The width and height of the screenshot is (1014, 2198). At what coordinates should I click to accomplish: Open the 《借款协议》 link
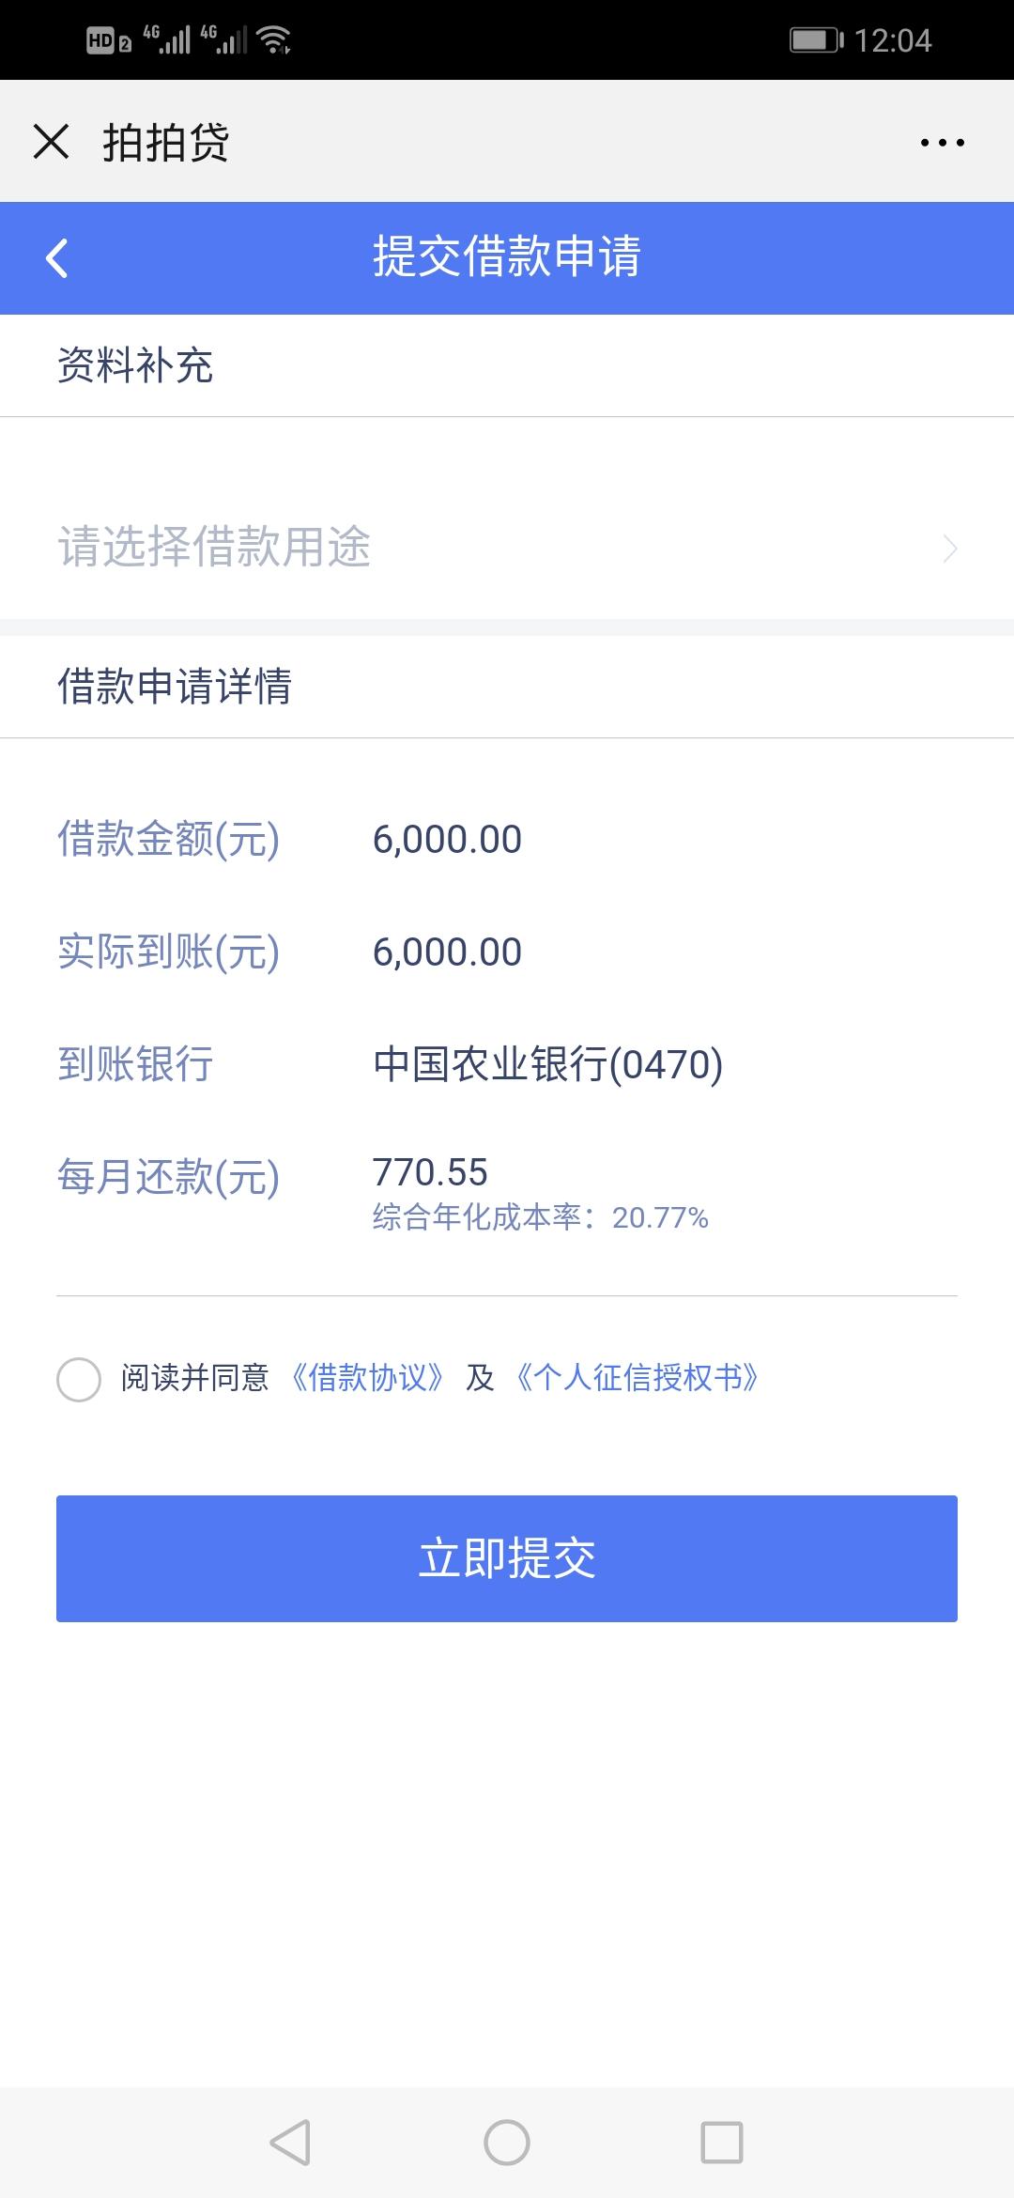367,1378
